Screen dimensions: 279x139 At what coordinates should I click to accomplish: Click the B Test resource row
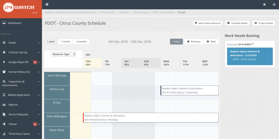(57, 106)
